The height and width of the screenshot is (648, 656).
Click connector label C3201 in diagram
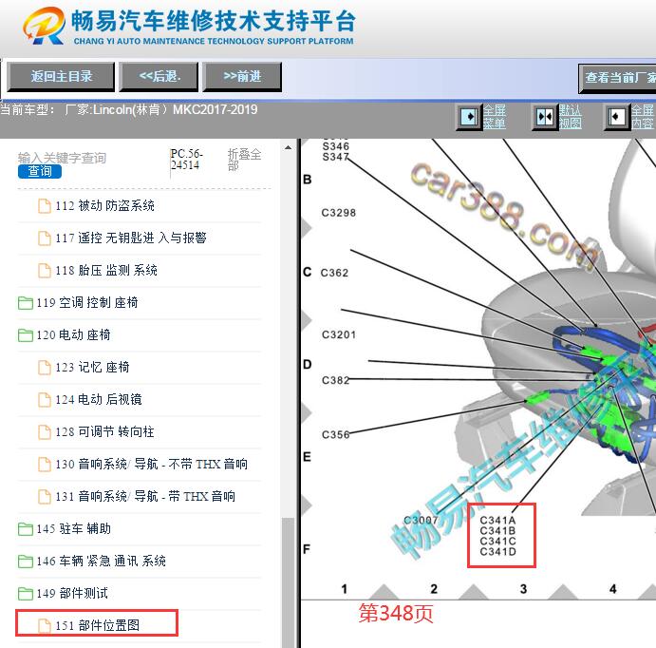[339, 334]
